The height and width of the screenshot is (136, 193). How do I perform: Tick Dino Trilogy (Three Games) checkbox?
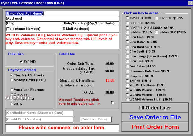point(127,56)
